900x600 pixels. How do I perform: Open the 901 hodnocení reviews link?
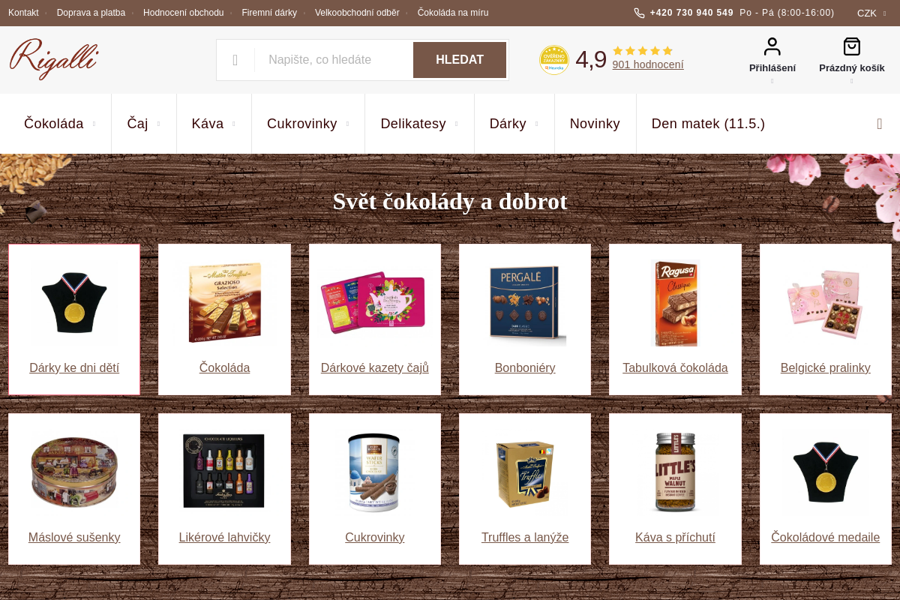[648, 64]
